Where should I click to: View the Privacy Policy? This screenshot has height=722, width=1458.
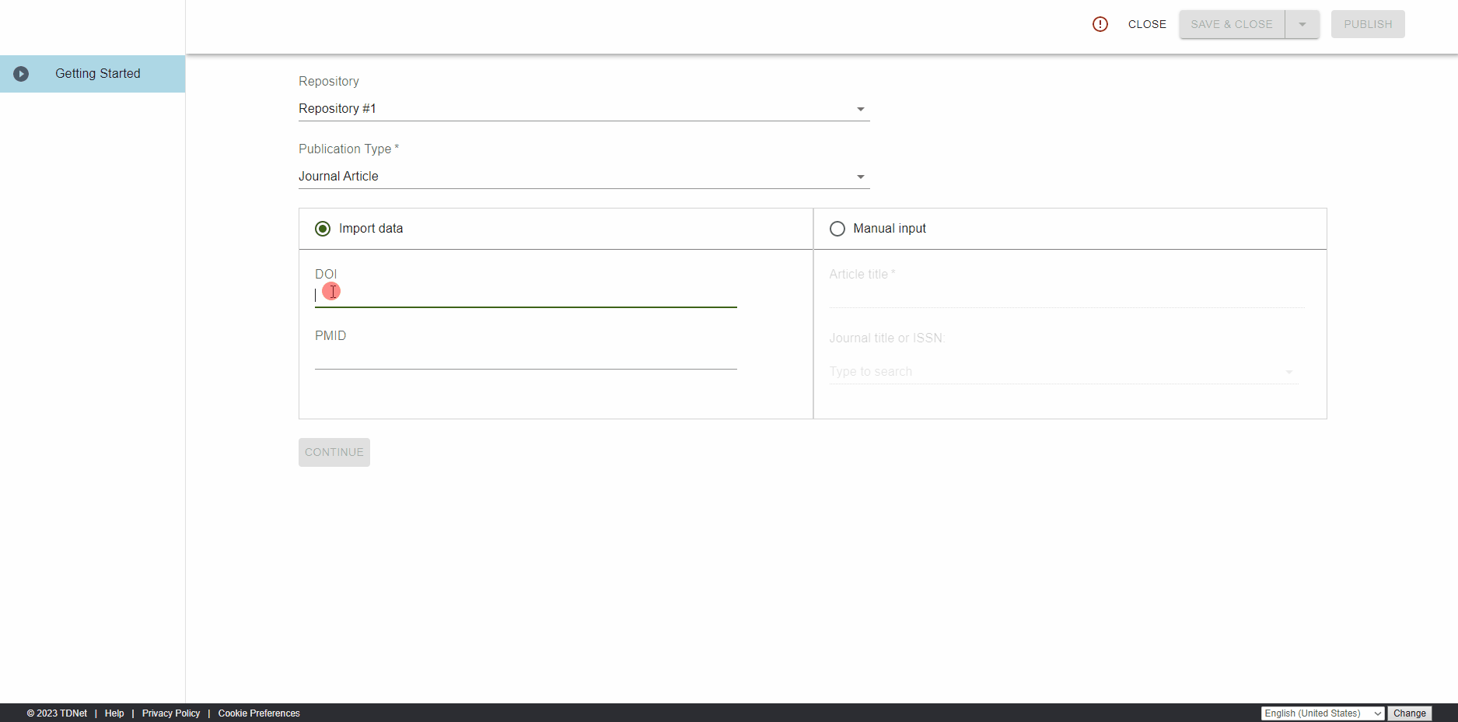tap(170, 713)
